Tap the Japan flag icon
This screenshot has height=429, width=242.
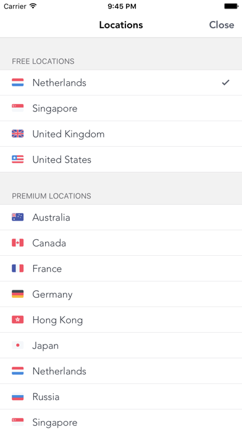tap(17, 345)
